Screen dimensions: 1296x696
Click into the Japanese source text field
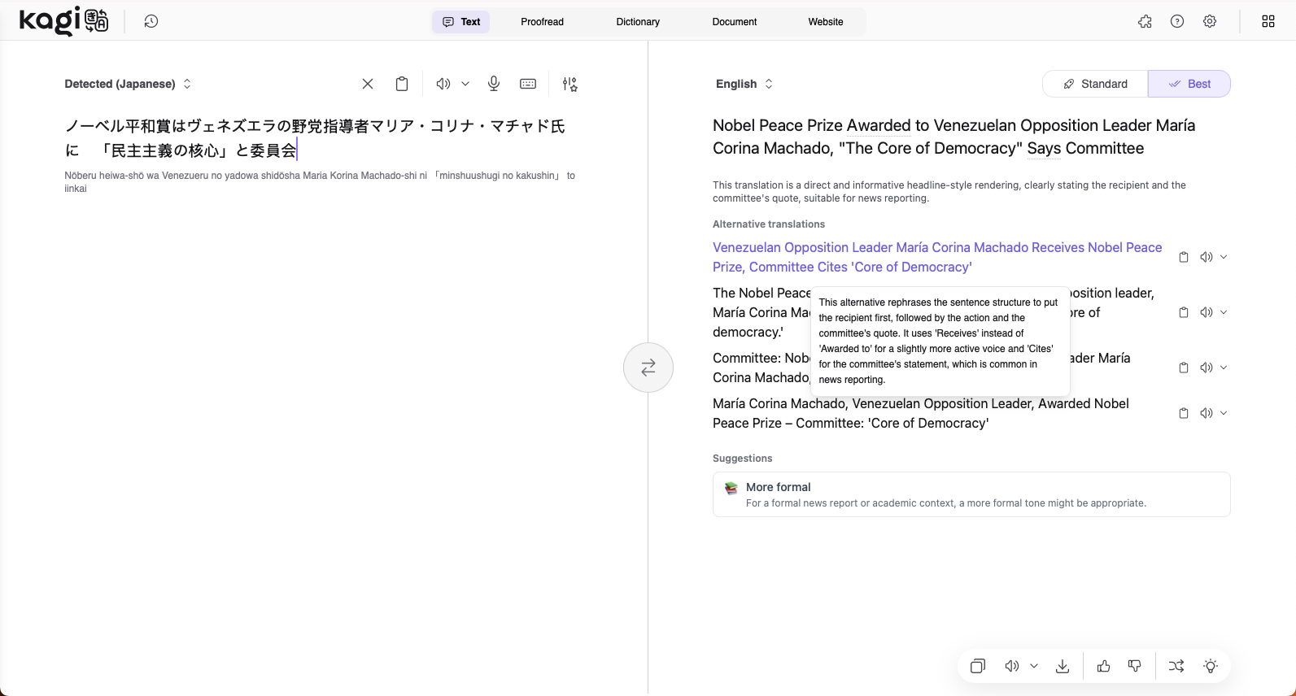321,137
